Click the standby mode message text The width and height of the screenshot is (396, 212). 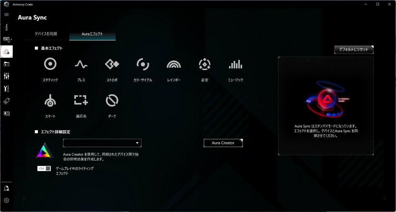click(326, 131)
